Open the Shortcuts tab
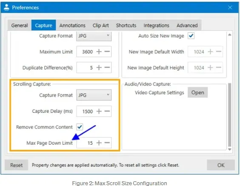Viewport: 240px width, 186px height. pyautogui.click(x=126, y=25)
